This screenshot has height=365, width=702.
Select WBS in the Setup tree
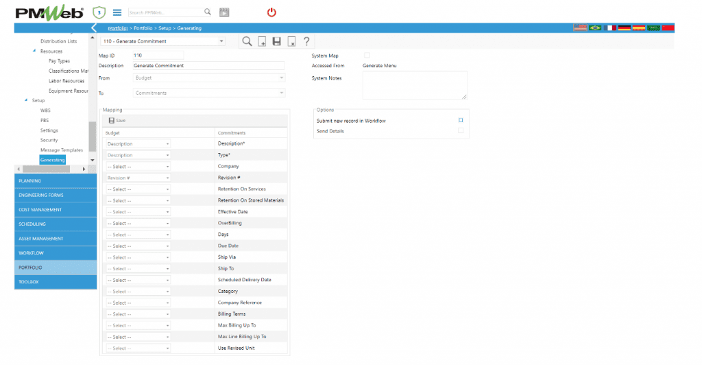click(x=45, y=110)
